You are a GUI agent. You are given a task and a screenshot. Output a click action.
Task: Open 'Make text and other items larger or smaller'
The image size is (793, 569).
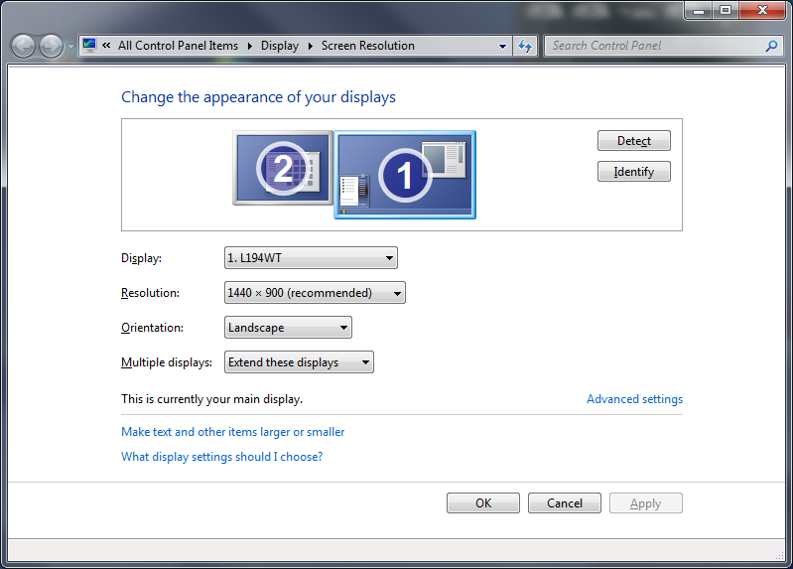(232, 432)
